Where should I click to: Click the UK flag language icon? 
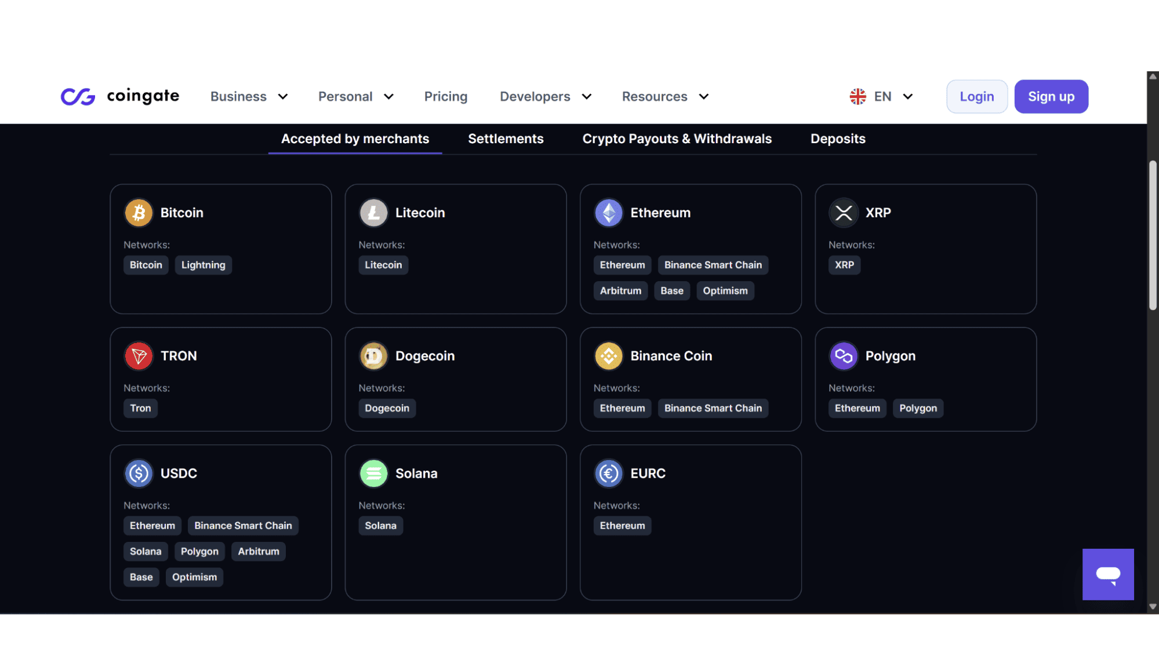click(x=858, y=96)
